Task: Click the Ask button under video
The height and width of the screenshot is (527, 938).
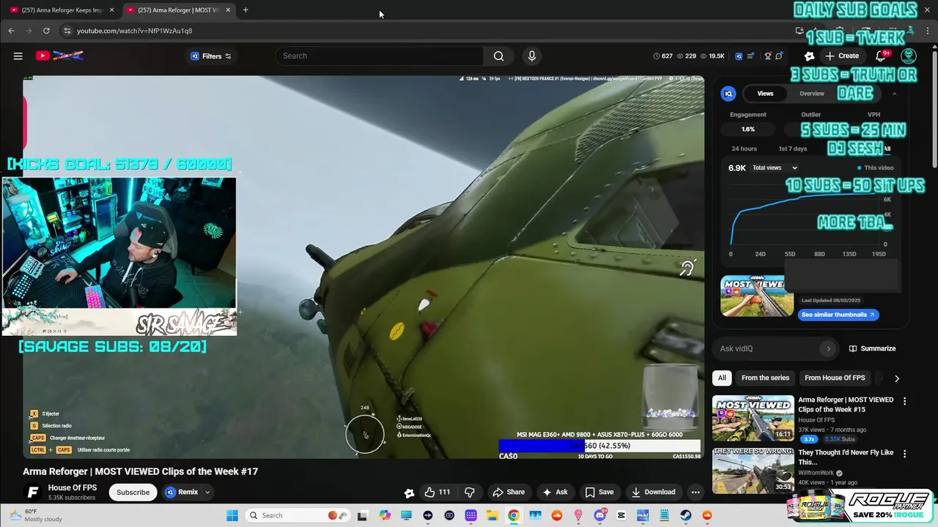Action: click(x=555, y=492)
